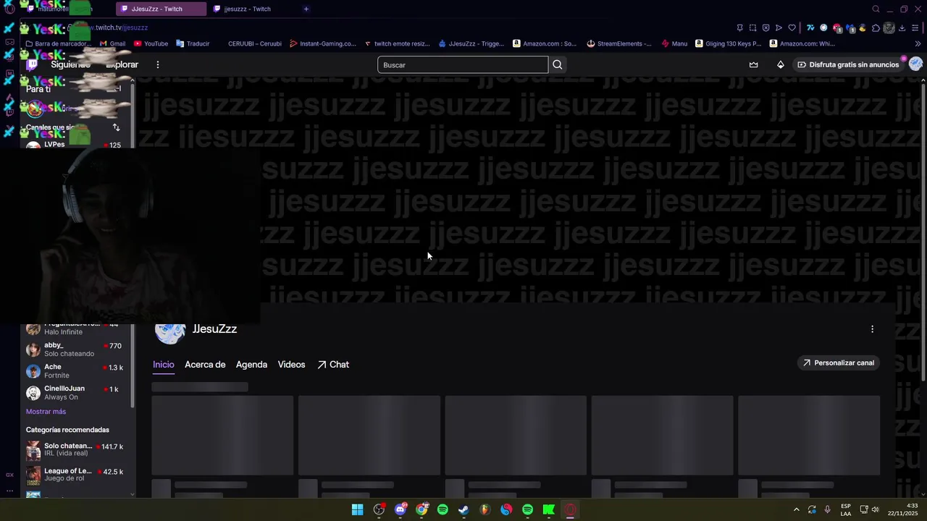Click the play-arrow flow icon in address bar
This screenshot has width=927, height=521.
pos(779,27)
